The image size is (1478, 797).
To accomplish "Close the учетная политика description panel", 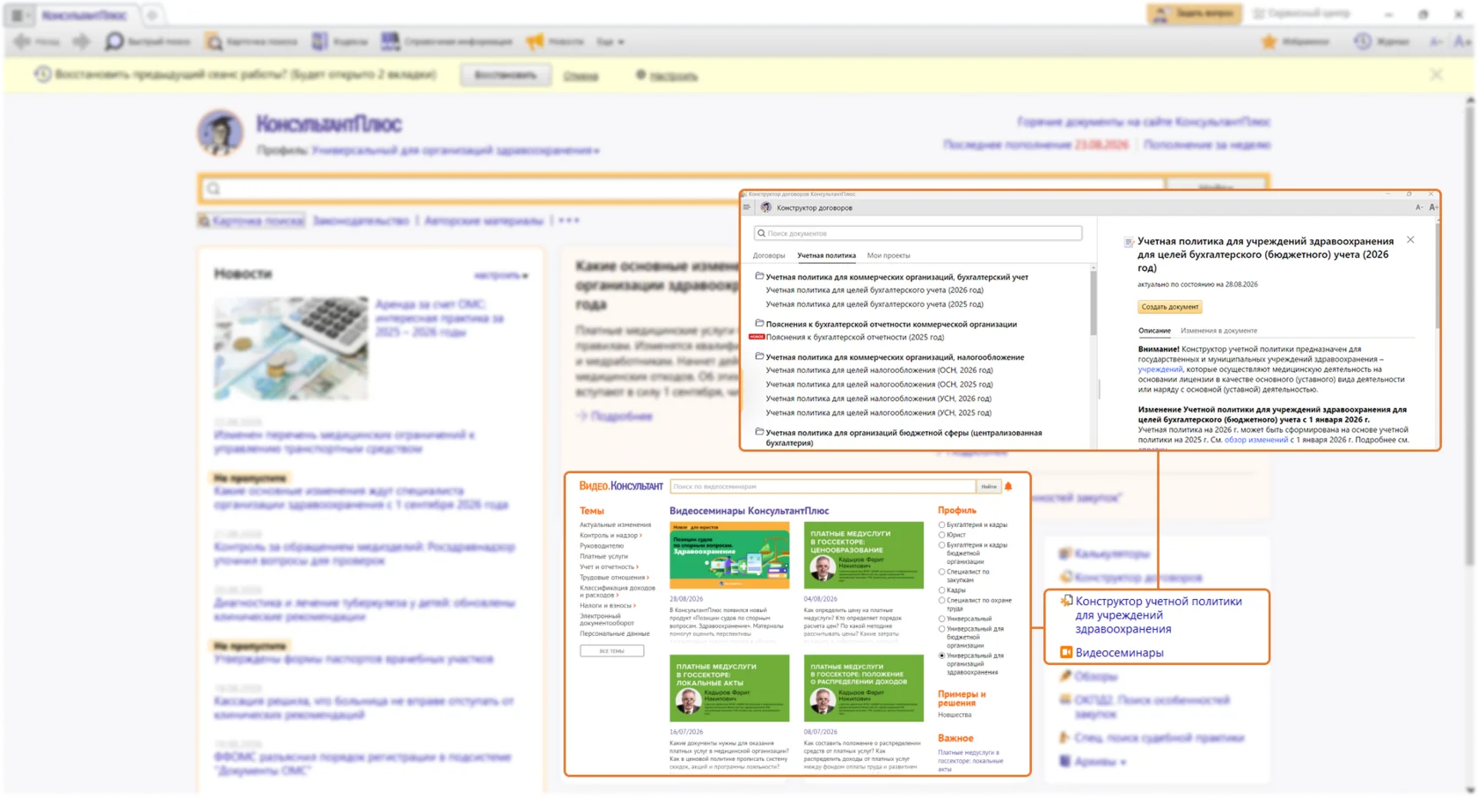I will [1410, 239].
